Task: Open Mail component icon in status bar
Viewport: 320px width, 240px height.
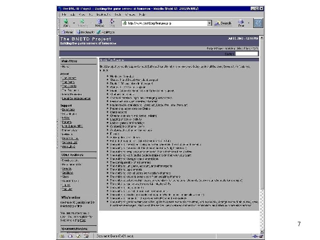Action: pyautogui.click(x=70, y=236)
